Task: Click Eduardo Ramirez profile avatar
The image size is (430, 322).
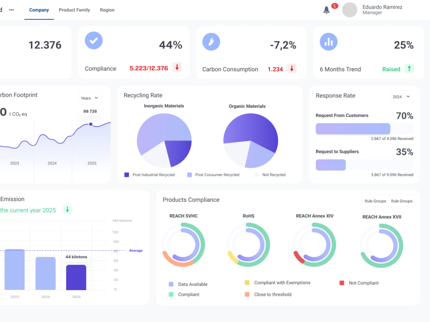Action: tap(350, 10)
